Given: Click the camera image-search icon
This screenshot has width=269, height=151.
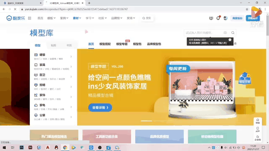Looking at the screenshot, I should [225, 33].
